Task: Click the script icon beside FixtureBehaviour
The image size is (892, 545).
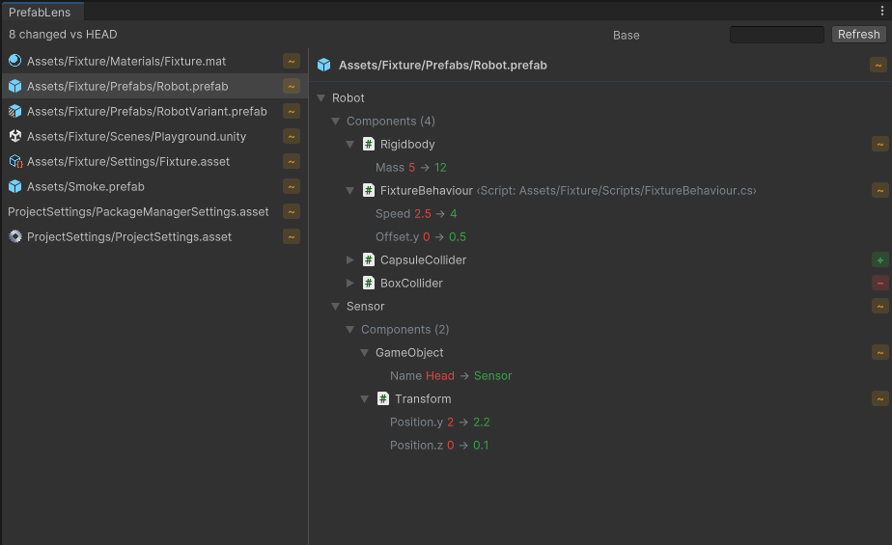Action: click(369, 190)
